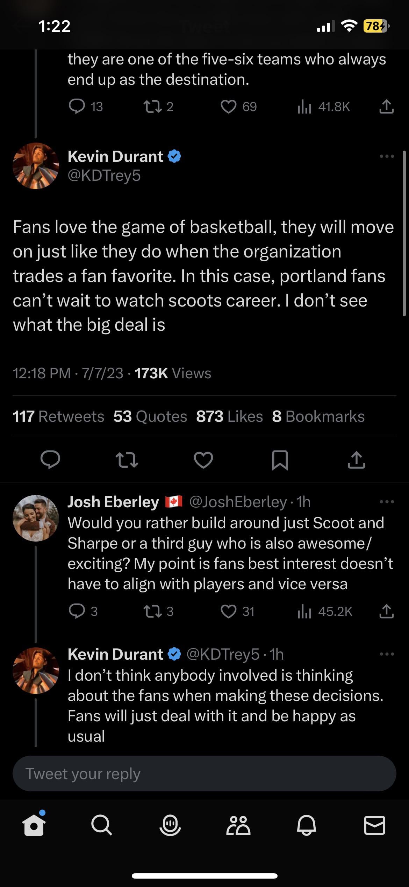Viewport: 409px width, 887px height.
Task: Reply to the main tweet via comment icon
Action: [50, 460]
